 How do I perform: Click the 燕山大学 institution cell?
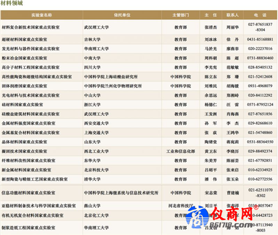(92, 206)
